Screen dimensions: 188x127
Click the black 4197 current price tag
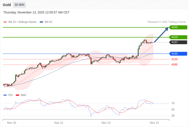pos(178,42)
